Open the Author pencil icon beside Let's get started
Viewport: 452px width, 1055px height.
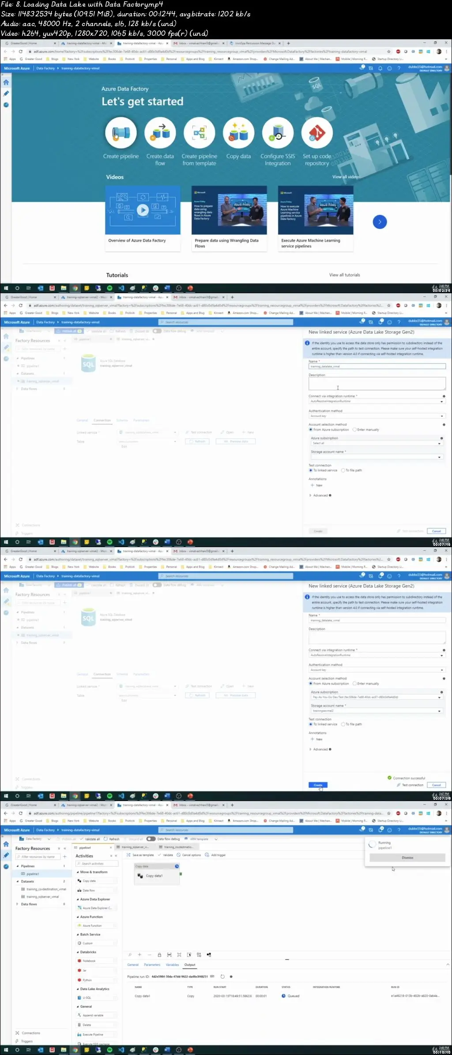pyautogui.click(x=6, y=94)
